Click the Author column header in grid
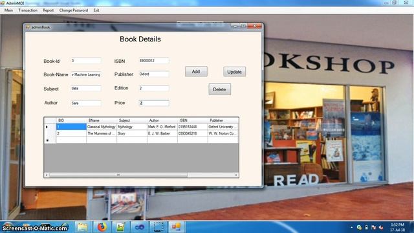 162,120
